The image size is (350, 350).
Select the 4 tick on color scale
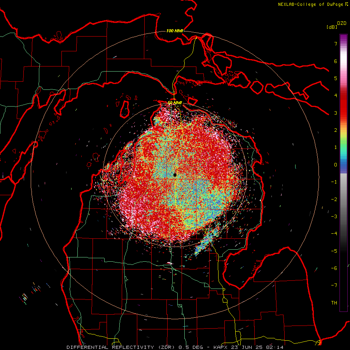click(336, 96)
